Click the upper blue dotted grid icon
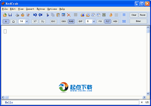Screen dimensions: 151x106 pyautogui.click(x=124, y=15)
